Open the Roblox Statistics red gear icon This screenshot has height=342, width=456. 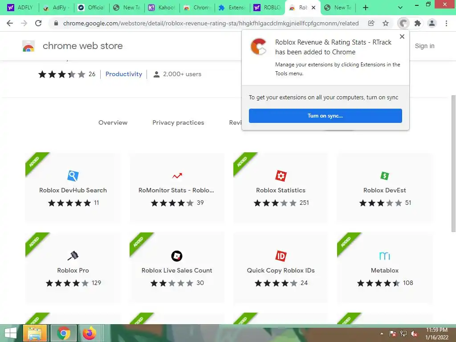coord(281,175)
